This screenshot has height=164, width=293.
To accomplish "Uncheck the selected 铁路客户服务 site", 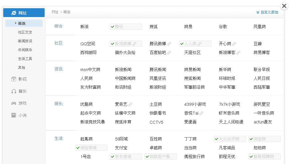I will pyautogui.click(x=161, y=157).
